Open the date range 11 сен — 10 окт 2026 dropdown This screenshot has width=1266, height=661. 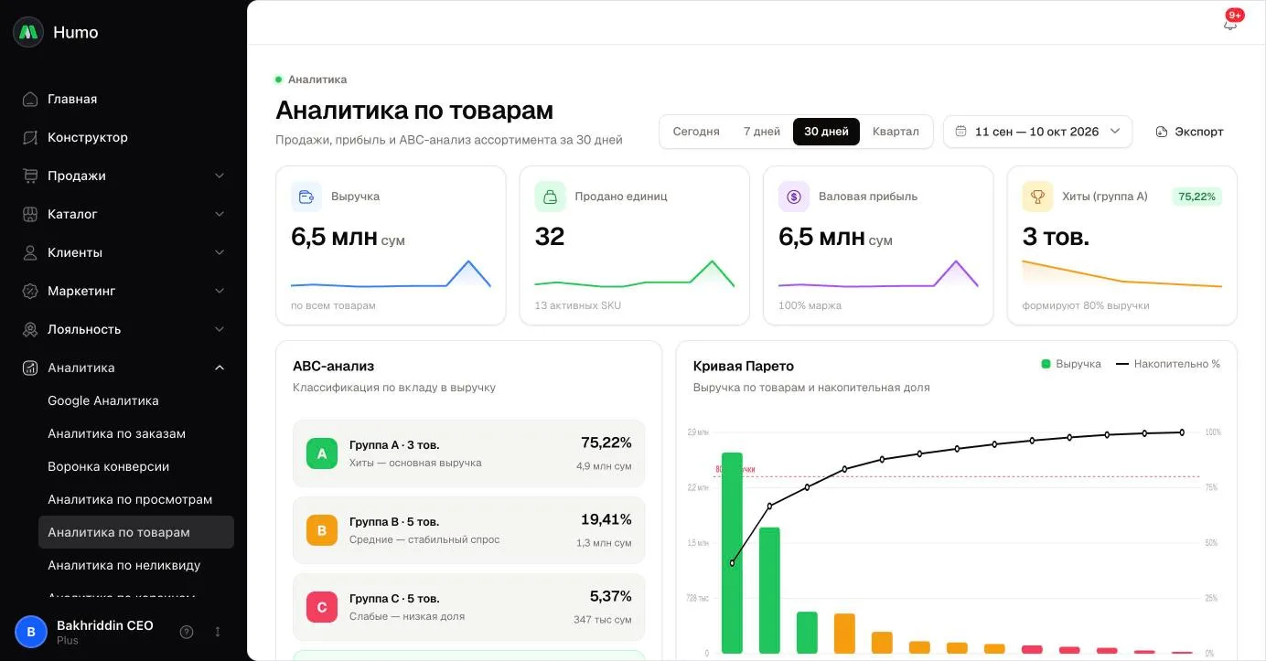click(x=1037, y=132)
